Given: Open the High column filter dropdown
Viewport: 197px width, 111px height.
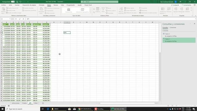Looking at the screenshot, I should tap(20, 24).
